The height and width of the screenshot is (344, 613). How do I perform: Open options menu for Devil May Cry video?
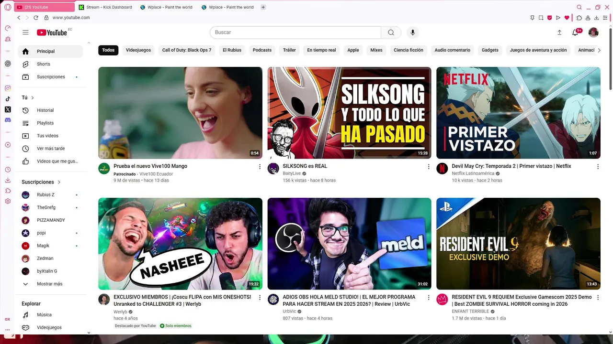598,167
